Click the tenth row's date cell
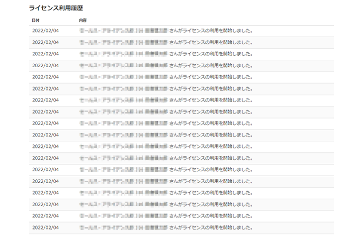The height and width of the screenshot is (235, 362). (x=45, y=135)
